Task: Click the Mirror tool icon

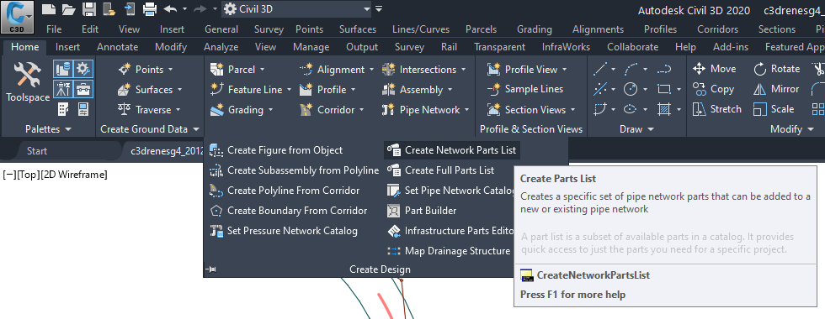Action: click(759, 89)
